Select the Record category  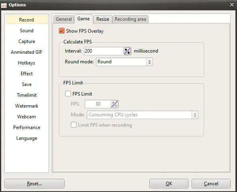point(27,20)
